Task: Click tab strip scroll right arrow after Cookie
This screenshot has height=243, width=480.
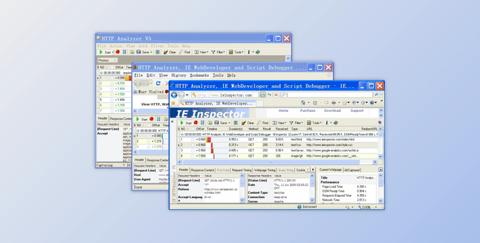Action: pyautogui.click(x=313, y=170)
